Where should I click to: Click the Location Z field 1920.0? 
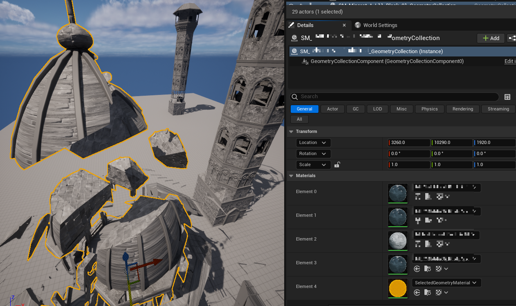(494, 142)
